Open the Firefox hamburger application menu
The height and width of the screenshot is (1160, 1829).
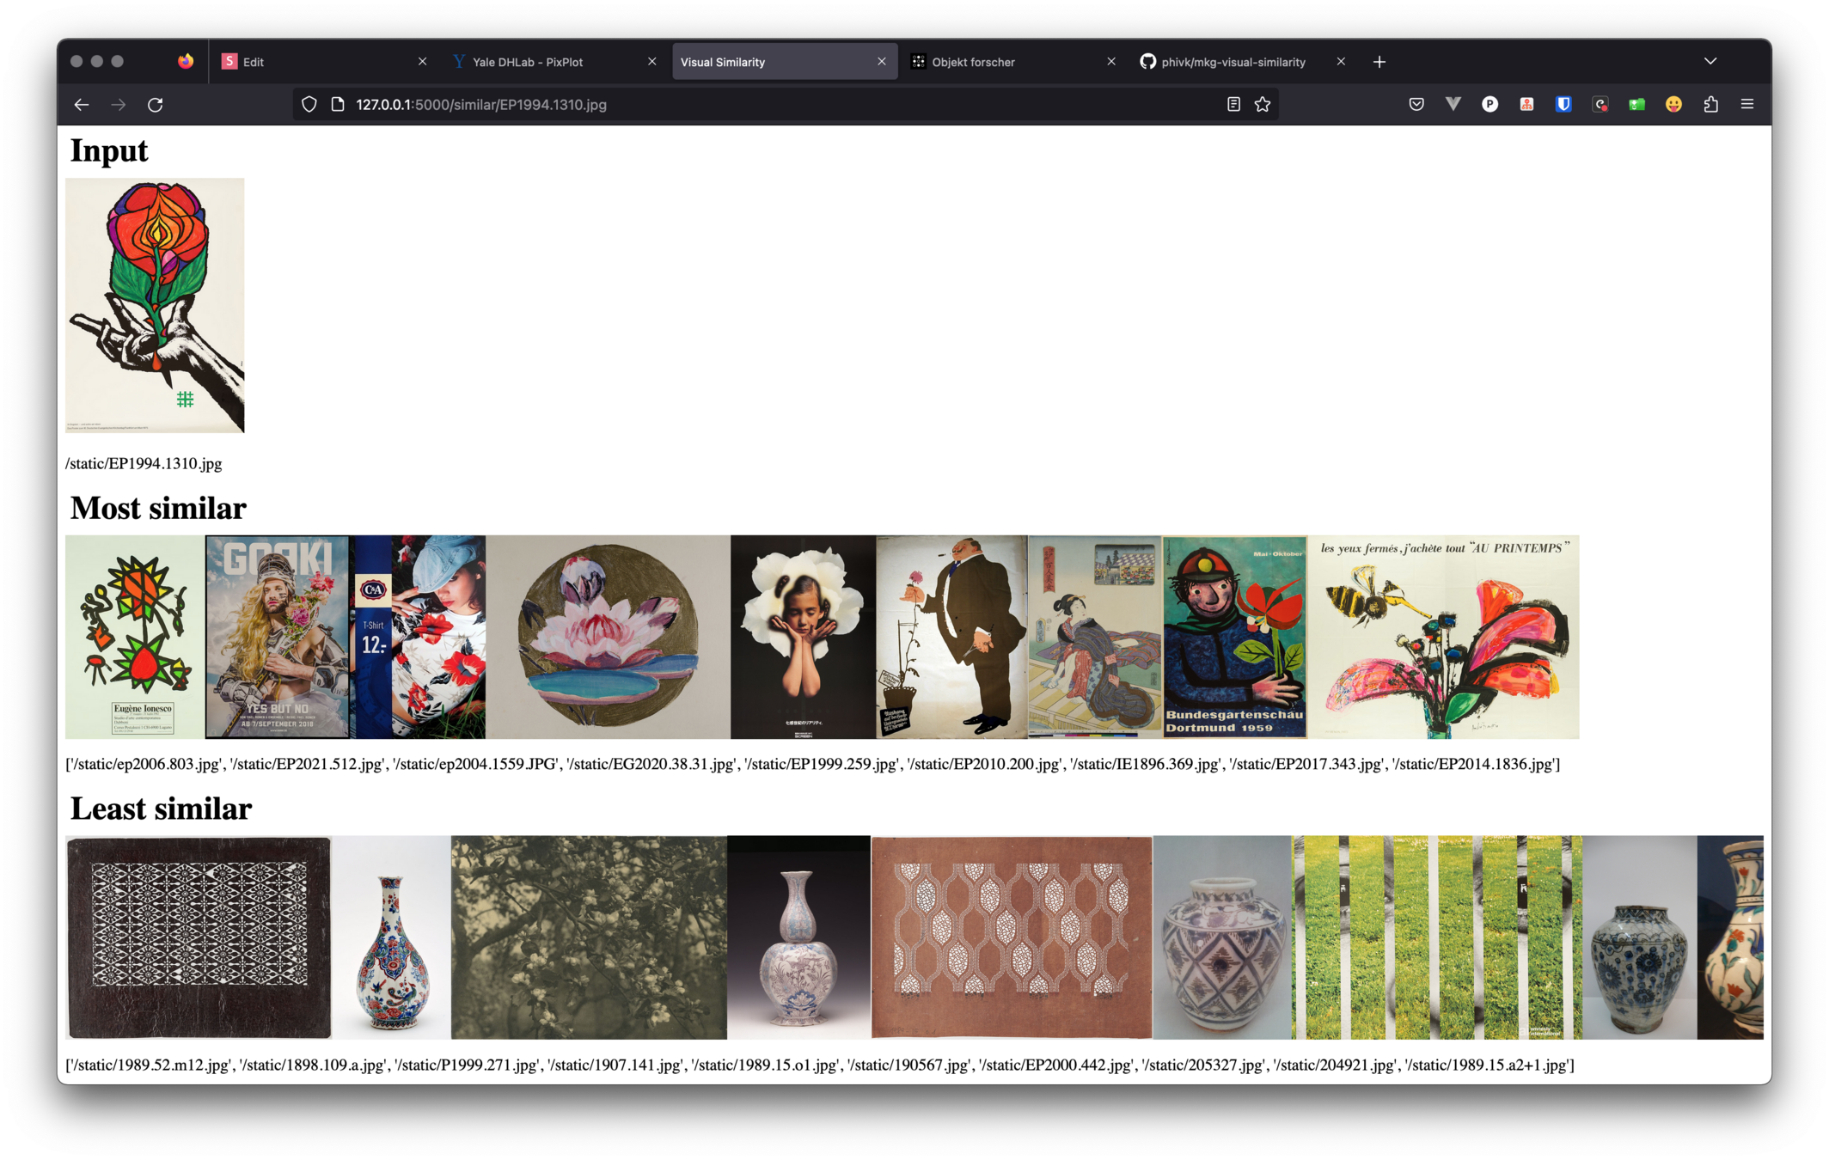tap(1747, 105)
